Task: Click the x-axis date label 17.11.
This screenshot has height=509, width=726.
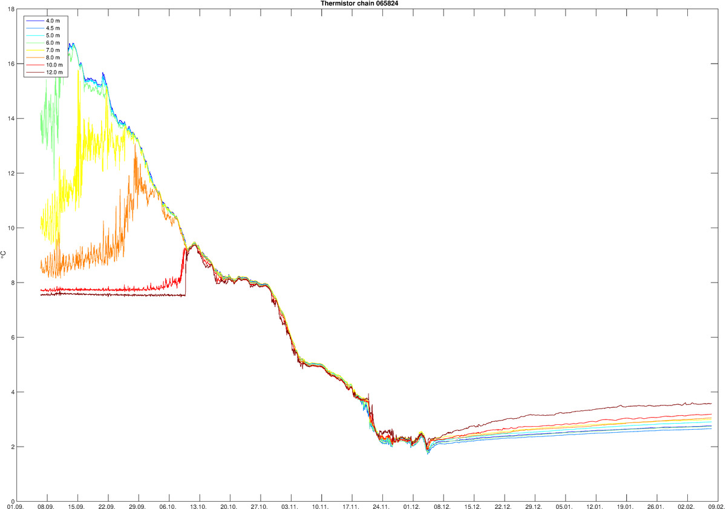Action: point(351,506)
